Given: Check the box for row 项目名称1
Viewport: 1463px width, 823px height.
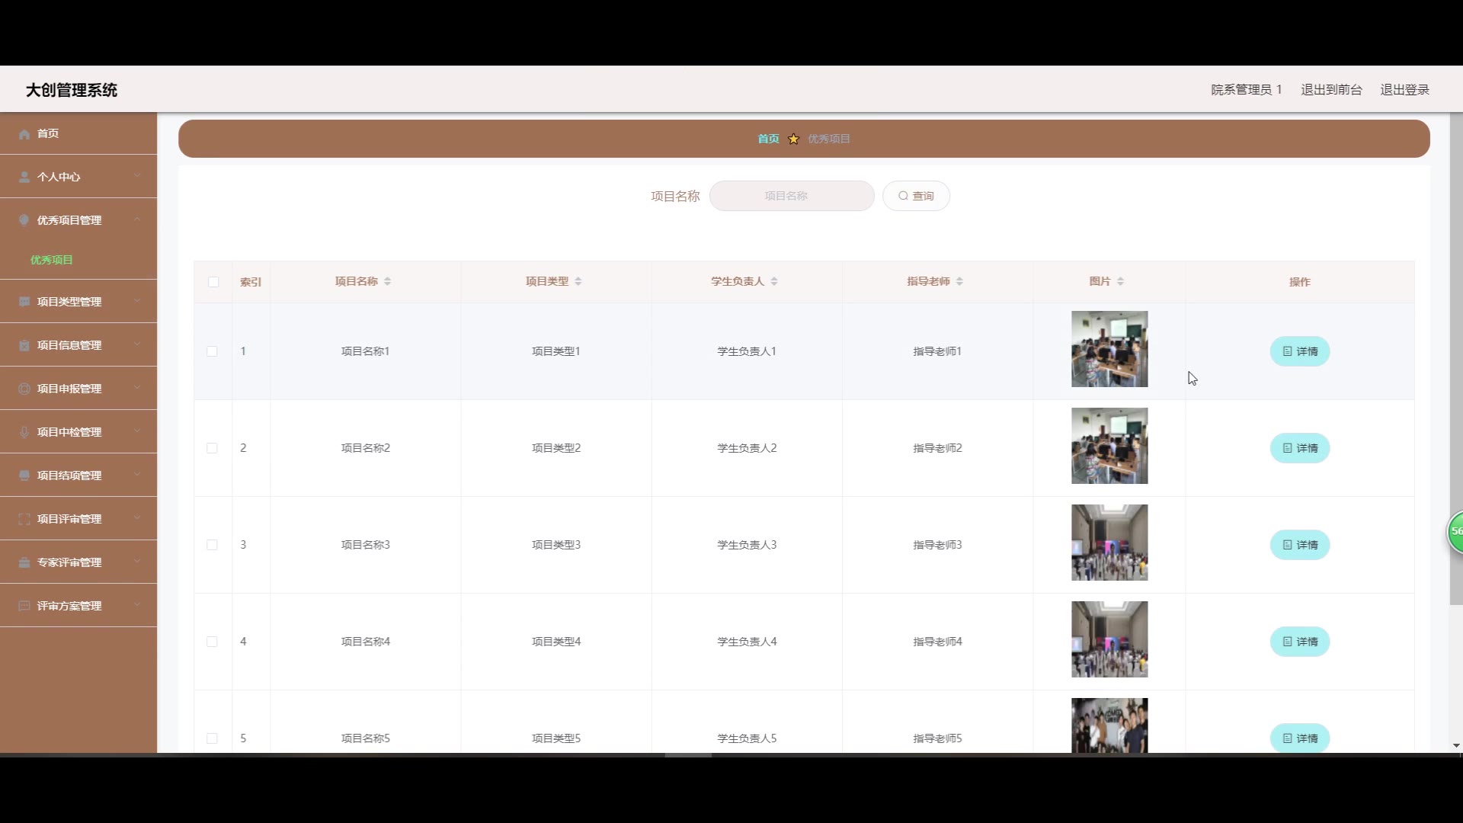Looking at the screenshot, I should click(x=212, y=351).
